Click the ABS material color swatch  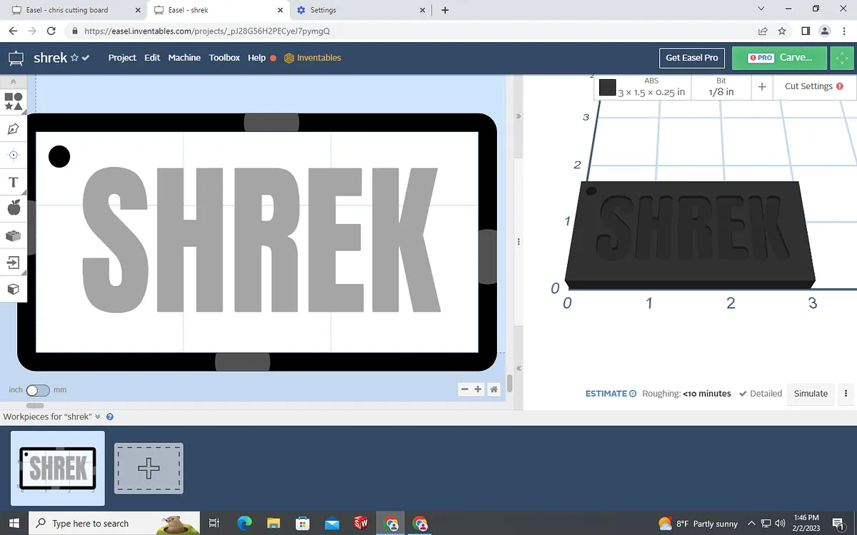pos(608,88)
